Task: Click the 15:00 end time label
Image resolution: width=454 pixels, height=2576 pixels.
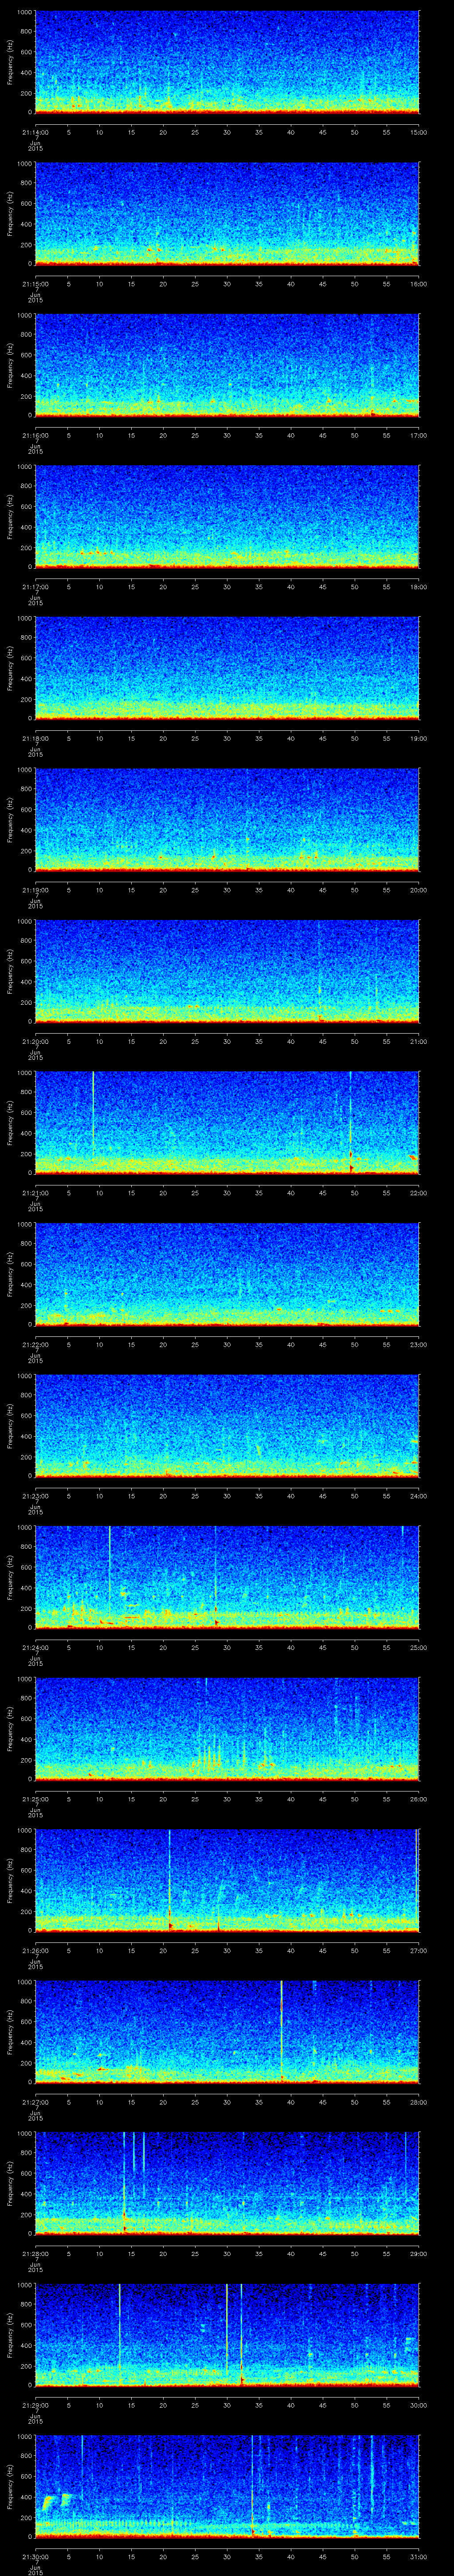Action: pos(418,132)
